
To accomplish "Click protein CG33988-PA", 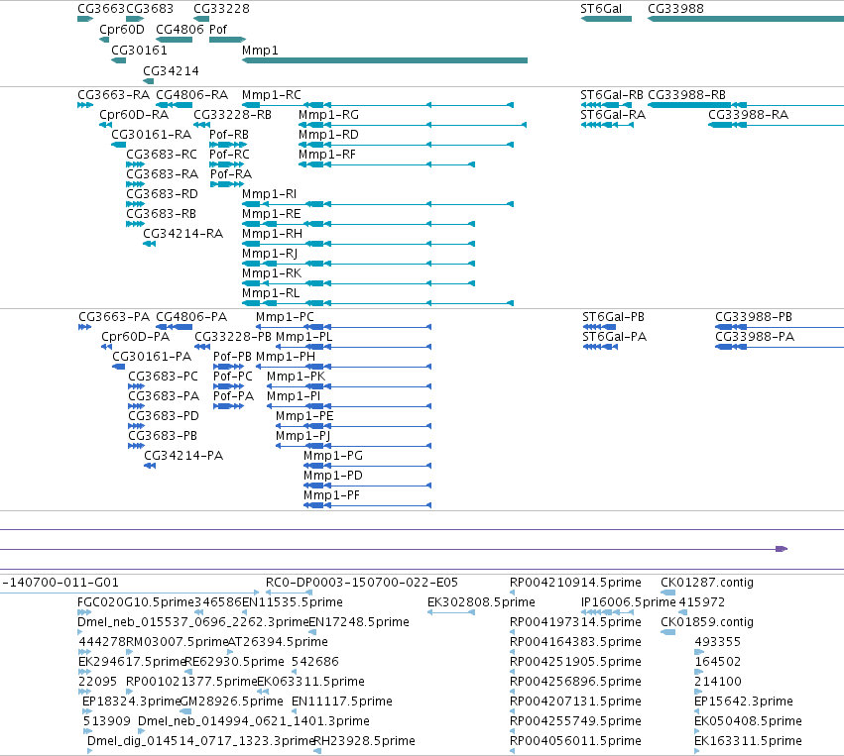I will point(780,347).
